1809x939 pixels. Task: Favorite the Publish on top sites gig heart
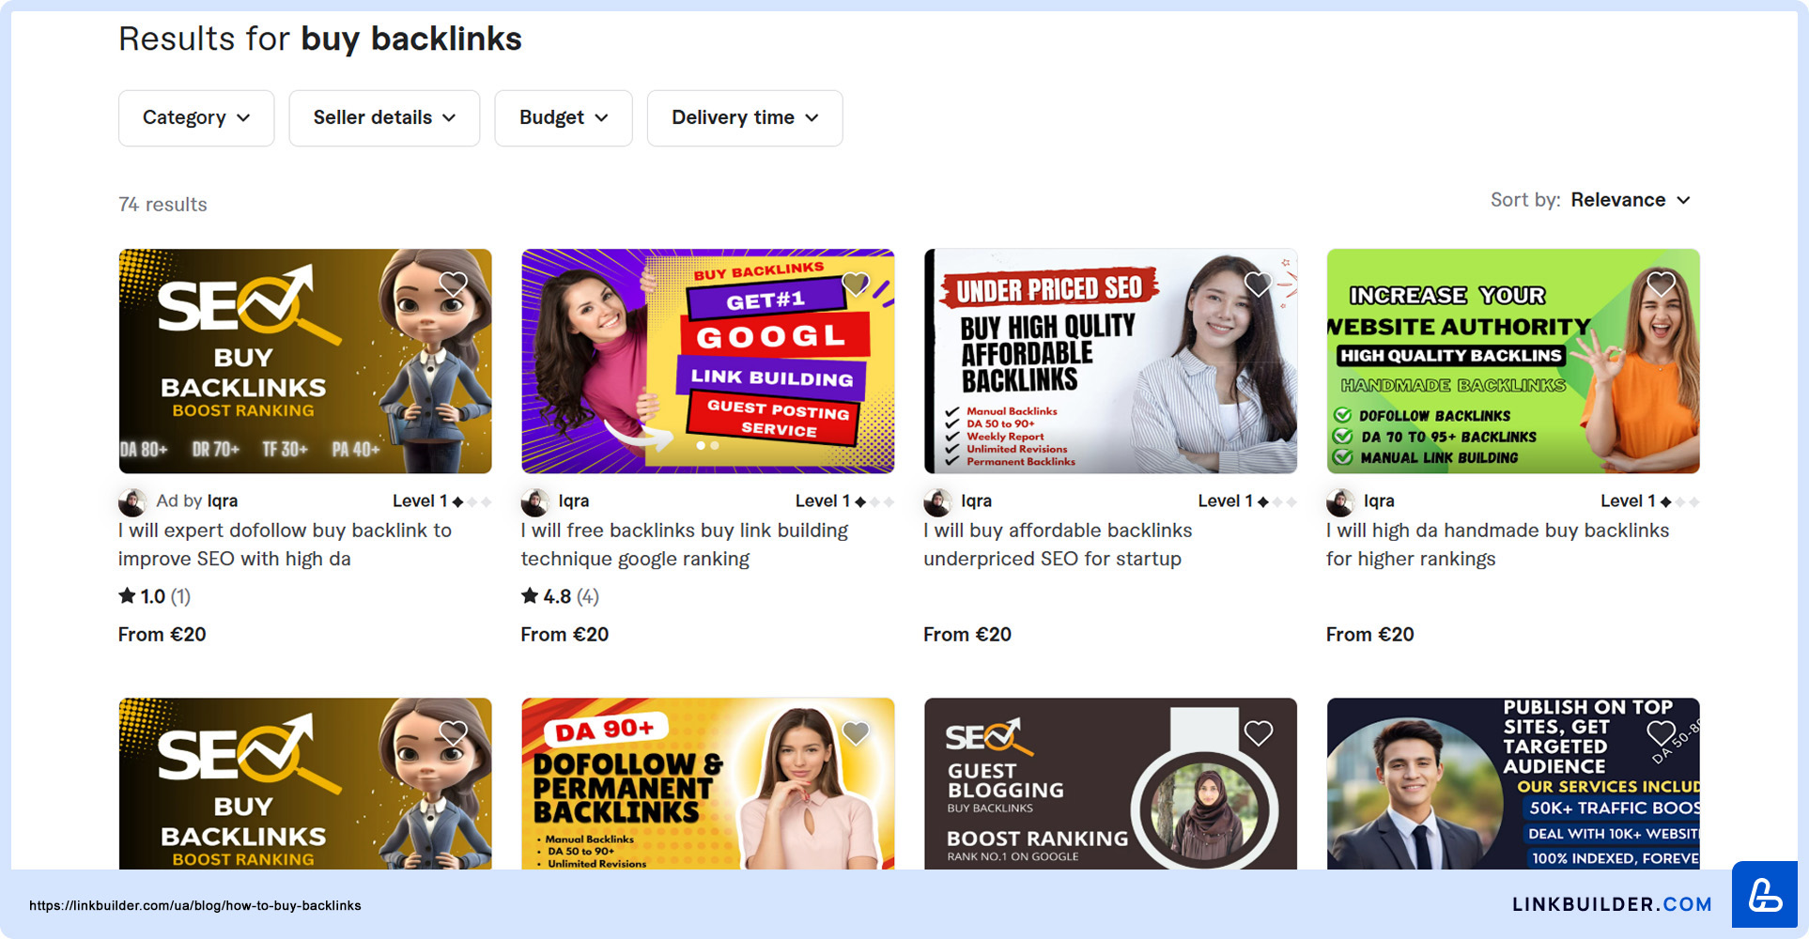pyautogui.click(x=1662, y=732)
